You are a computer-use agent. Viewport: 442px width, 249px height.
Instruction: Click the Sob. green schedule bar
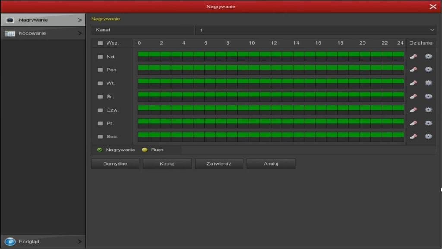[x=271, y=135]
